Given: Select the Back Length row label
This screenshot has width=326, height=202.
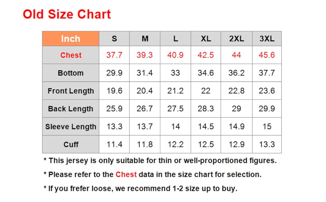Looking at the screenshot, I should coord(71,109).
